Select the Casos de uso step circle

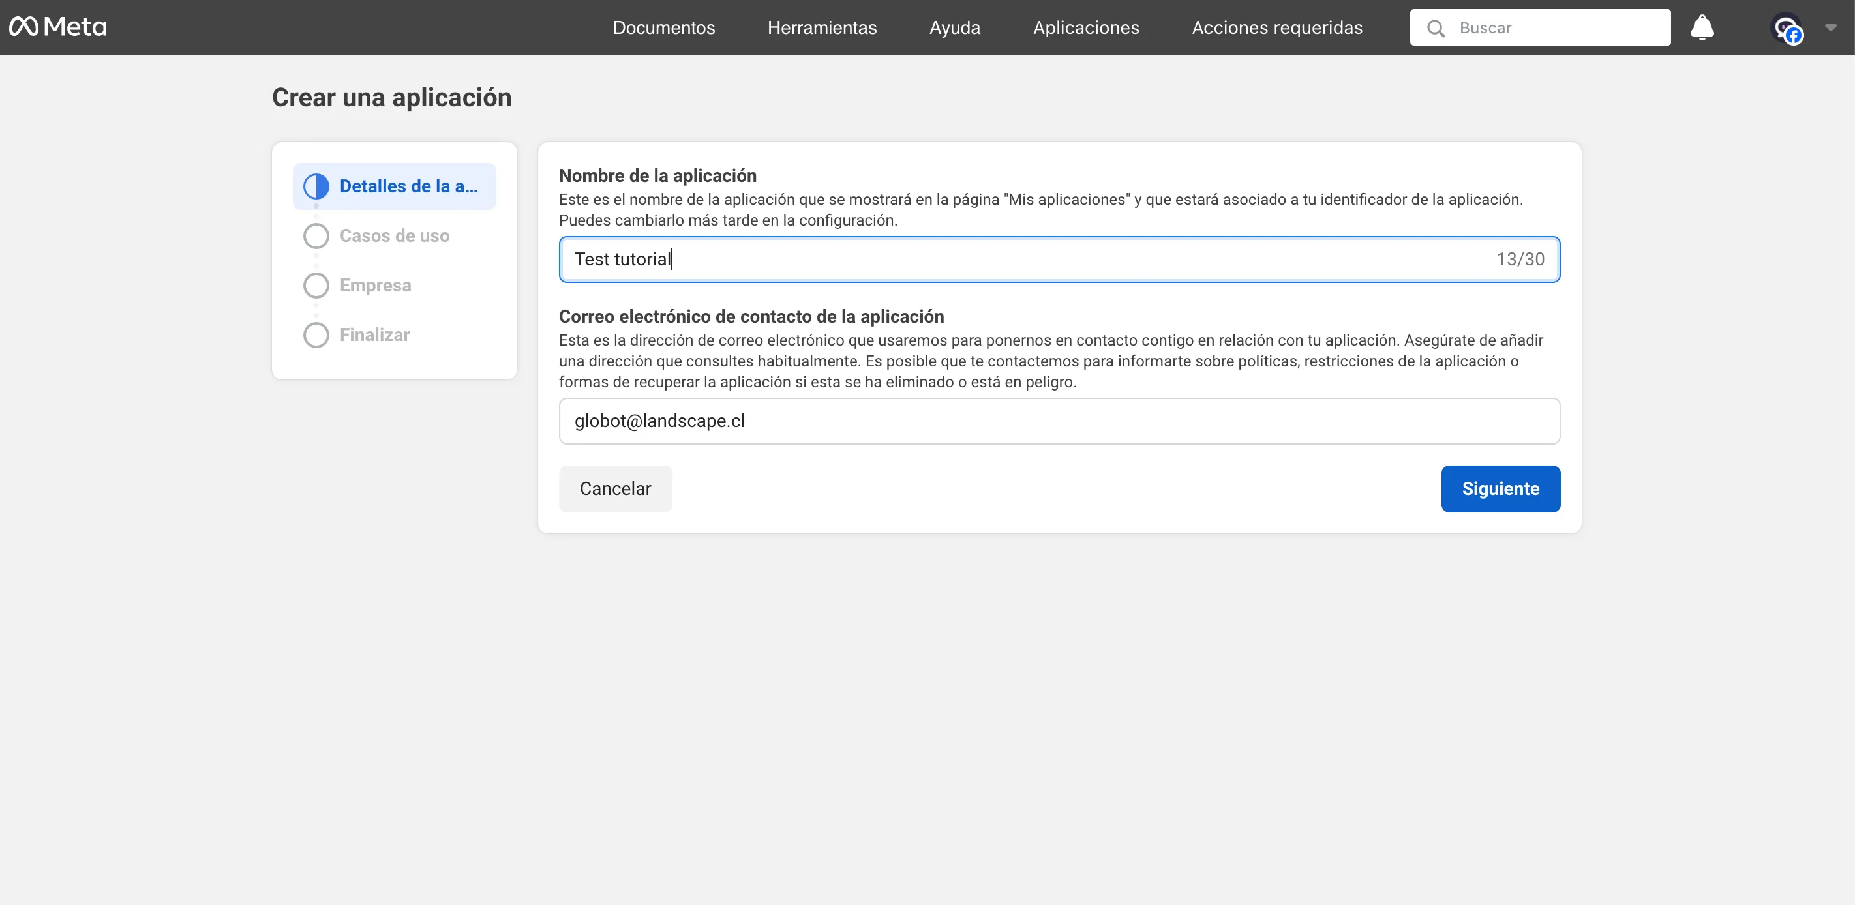316,235
